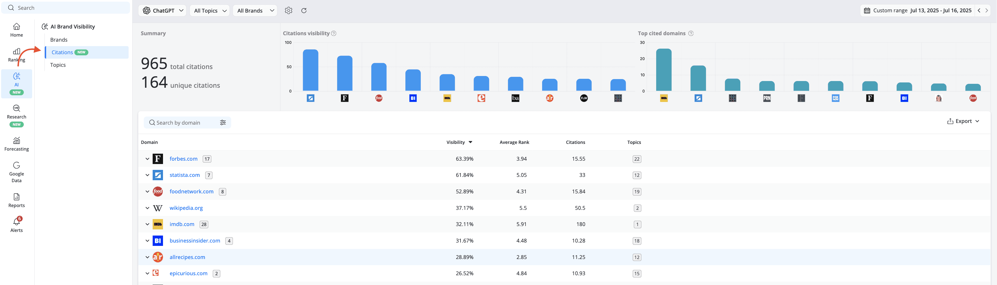Click the Bon Appétit 'ba' icon under Citations visibility
Screen dimensions: 997x285
(516, 98)
